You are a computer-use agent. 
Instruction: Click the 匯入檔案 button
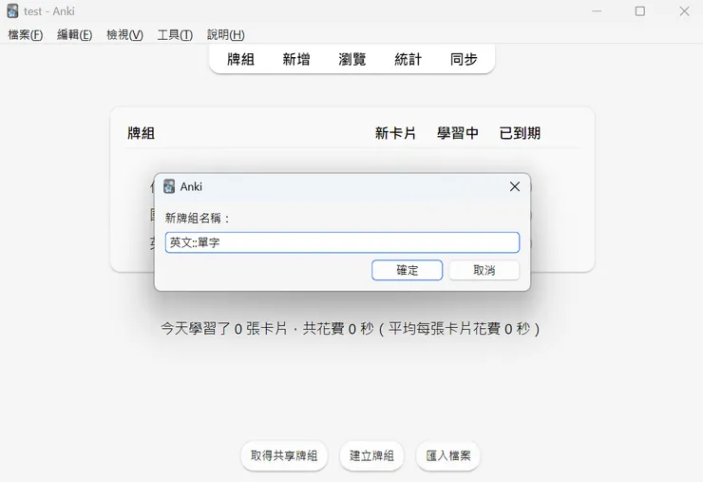click(447, 456)
